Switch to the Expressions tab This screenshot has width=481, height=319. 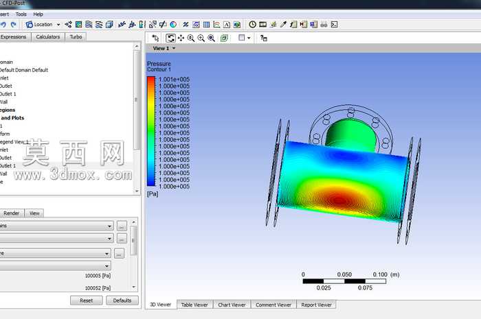(14, 37)
